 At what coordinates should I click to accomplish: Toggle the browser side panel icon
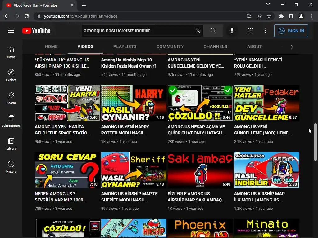291,16
